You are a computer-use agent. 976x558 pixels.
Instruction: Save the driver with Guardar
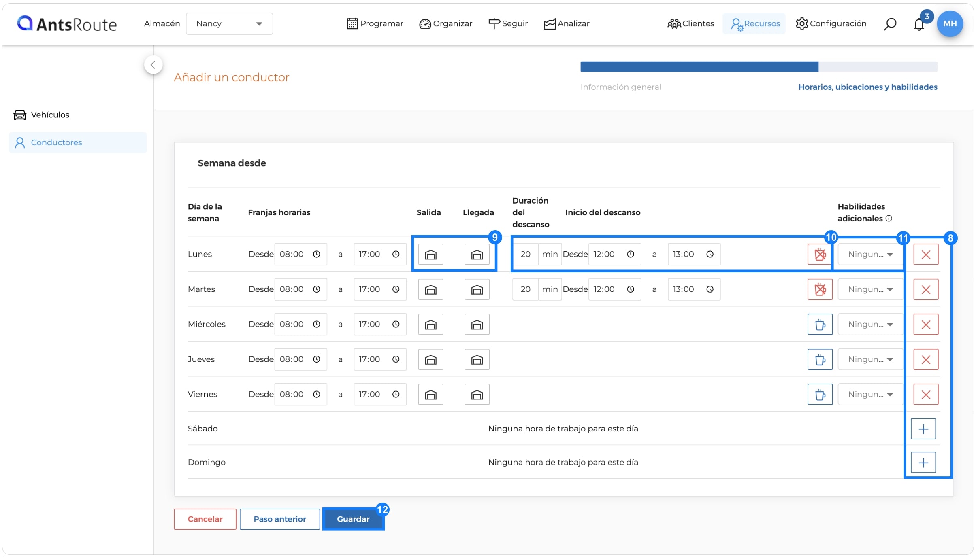tap(353, 519)
